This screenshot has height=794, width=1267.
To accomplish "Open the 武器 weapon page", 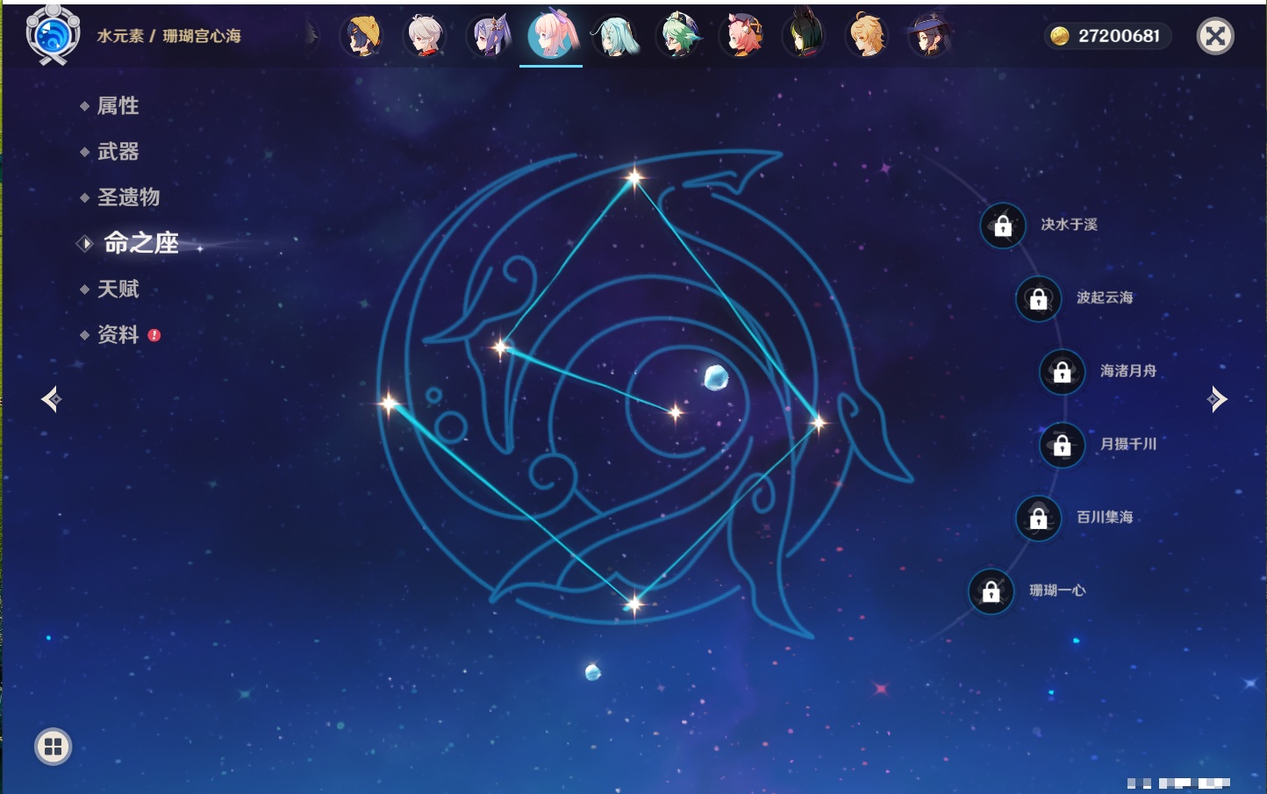I will 118,152.
